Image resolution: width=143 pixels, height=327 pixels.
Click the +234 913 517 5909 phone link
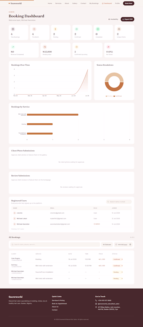(105, 301)
